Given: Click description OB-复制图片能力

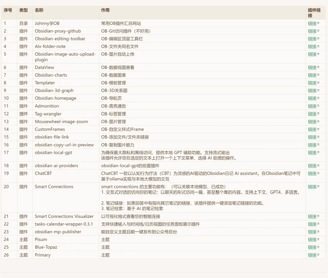Looking at the screenshot, I should tap(118, 145).
